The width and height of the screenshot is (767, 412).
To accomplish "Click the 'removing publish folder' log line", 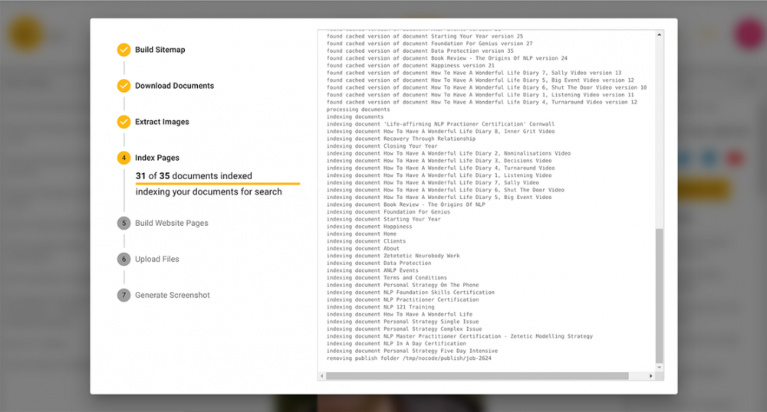I will pos(409,358).
